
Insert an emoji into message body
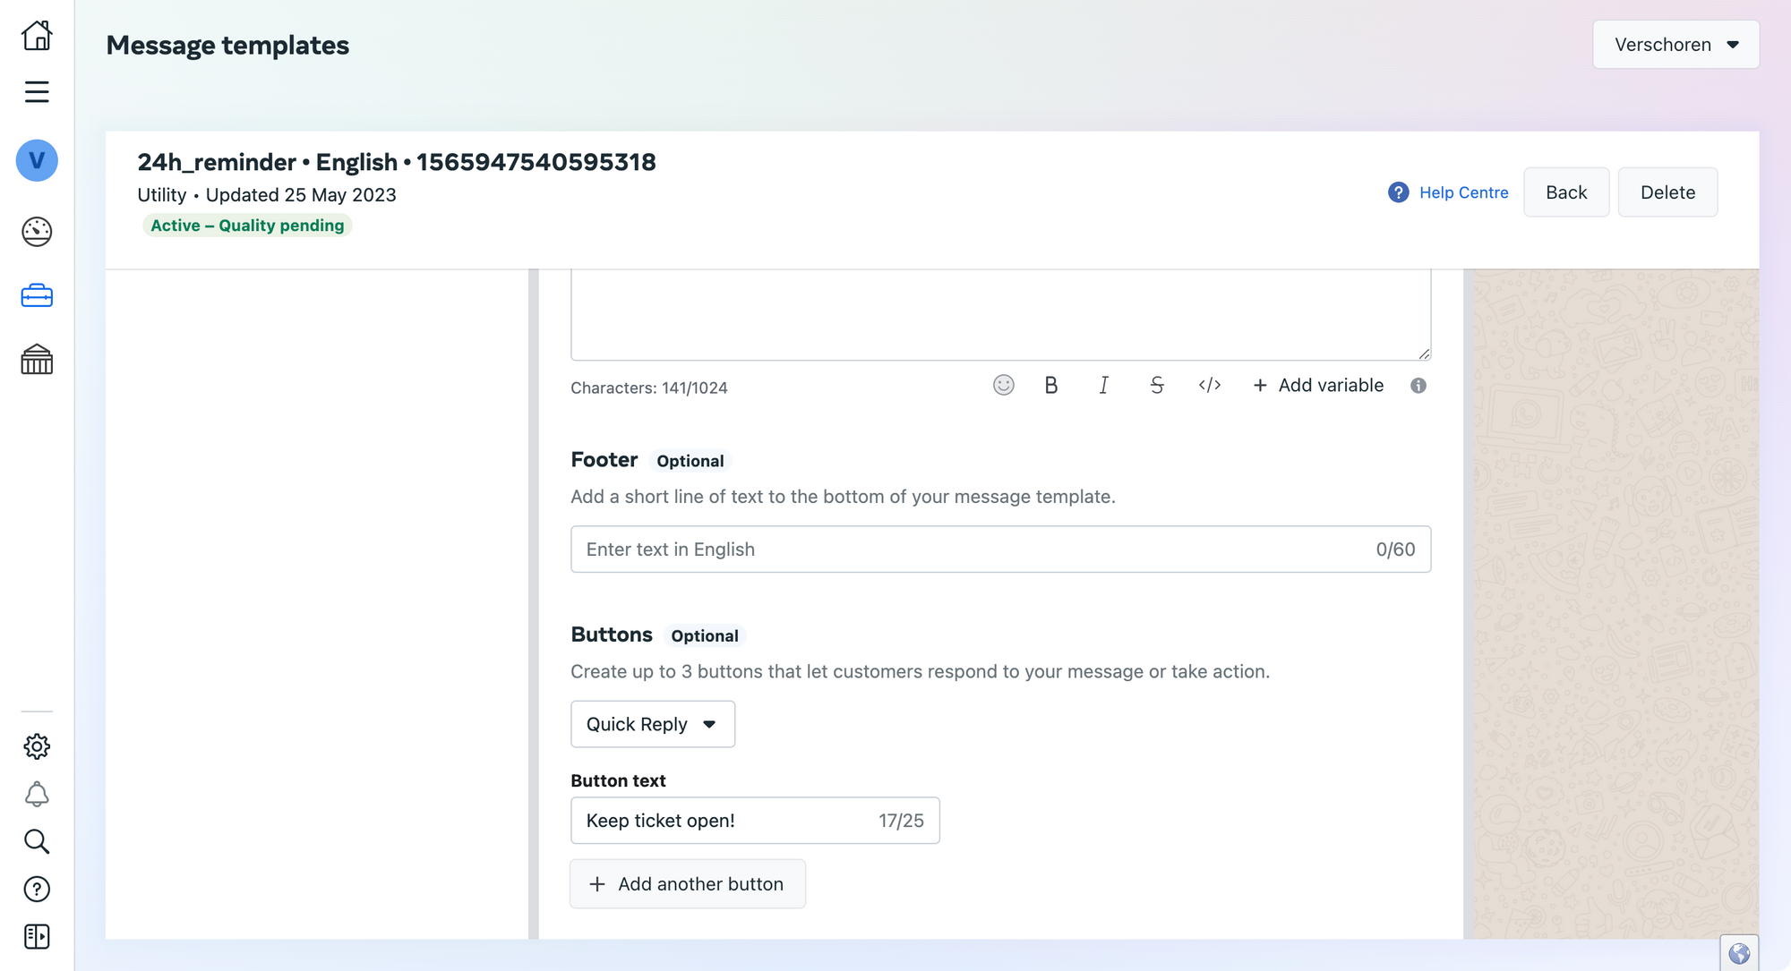[x=1003, y=385]
